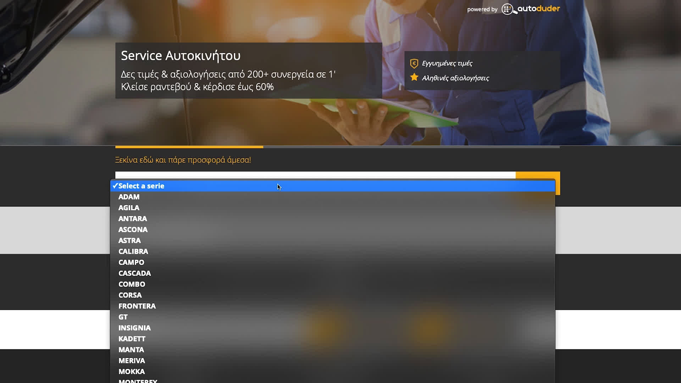This screenshot has width=681, height=383.
Task: Select CORSA from the series dropdown
Action: [130, 295]
